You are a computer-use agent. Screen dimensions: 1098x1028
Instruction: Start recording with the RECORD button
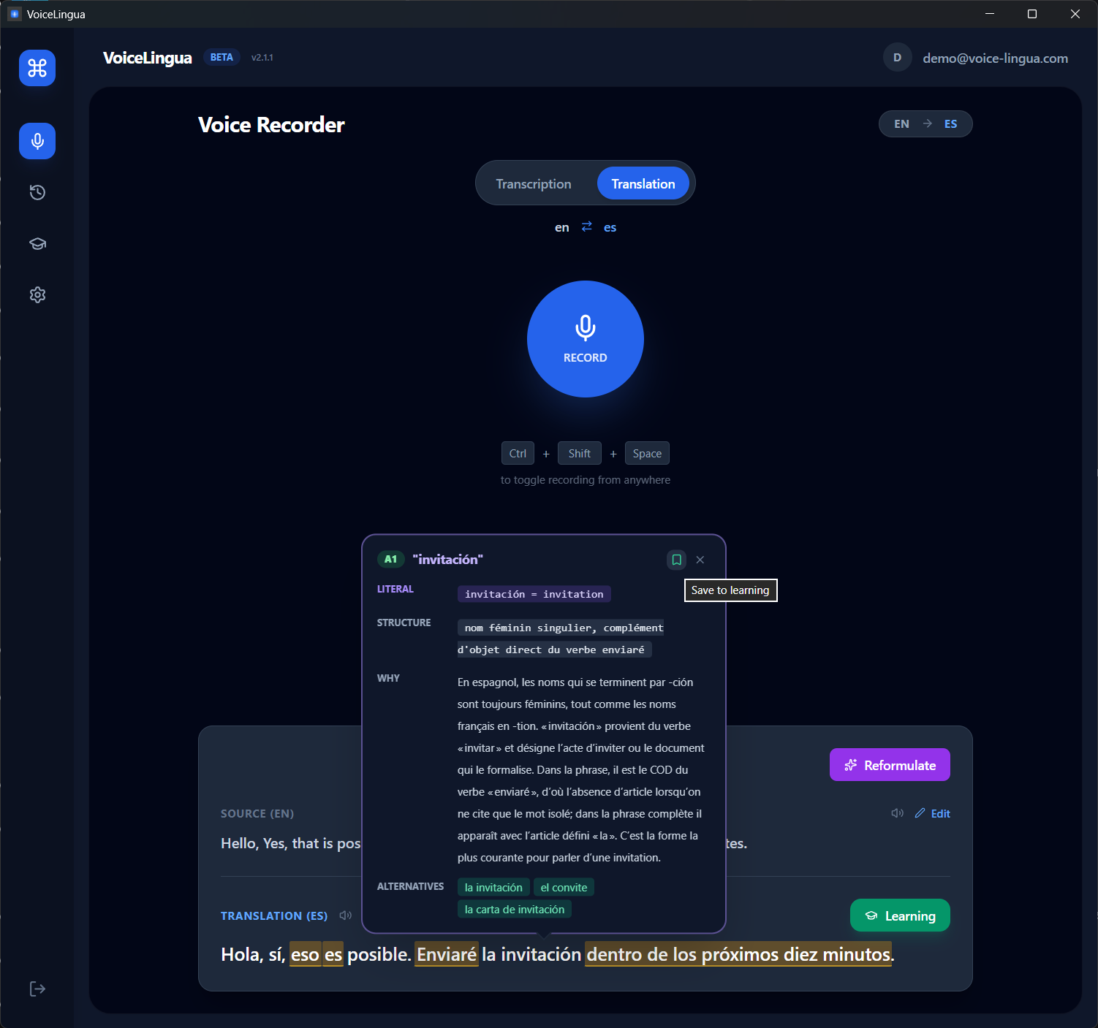click(586, 339)
